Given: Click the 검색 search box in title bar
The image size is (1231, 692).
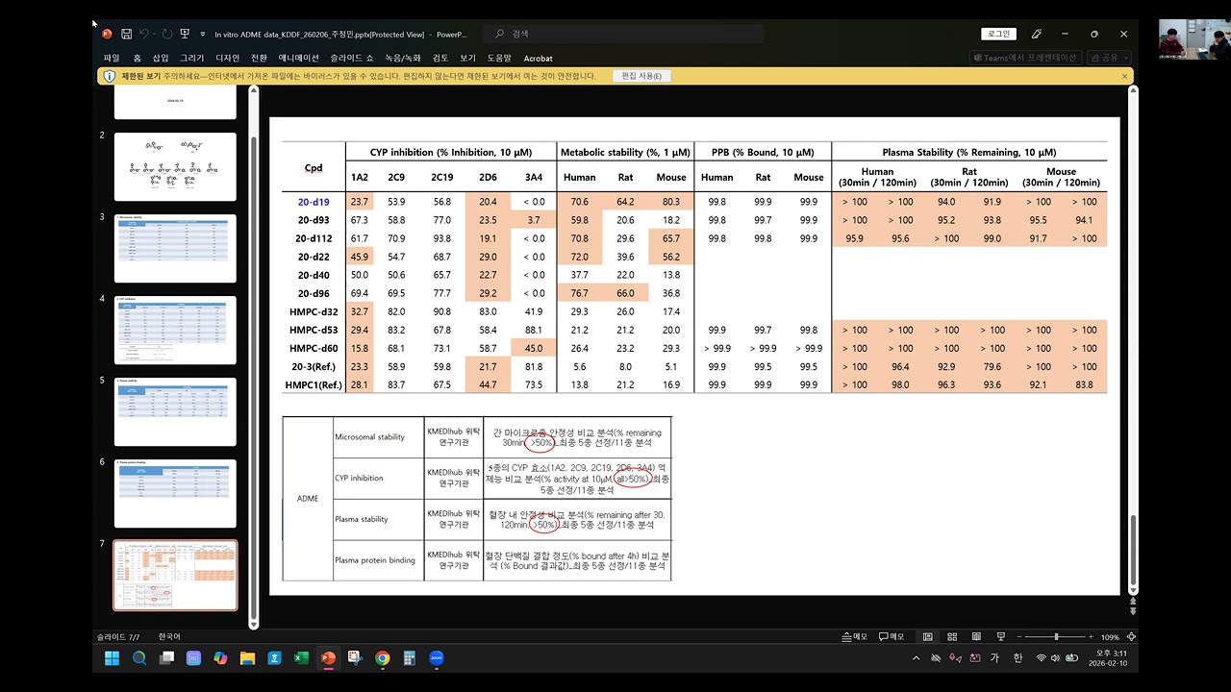Looking at the screenshot, I should pos(623,34).
